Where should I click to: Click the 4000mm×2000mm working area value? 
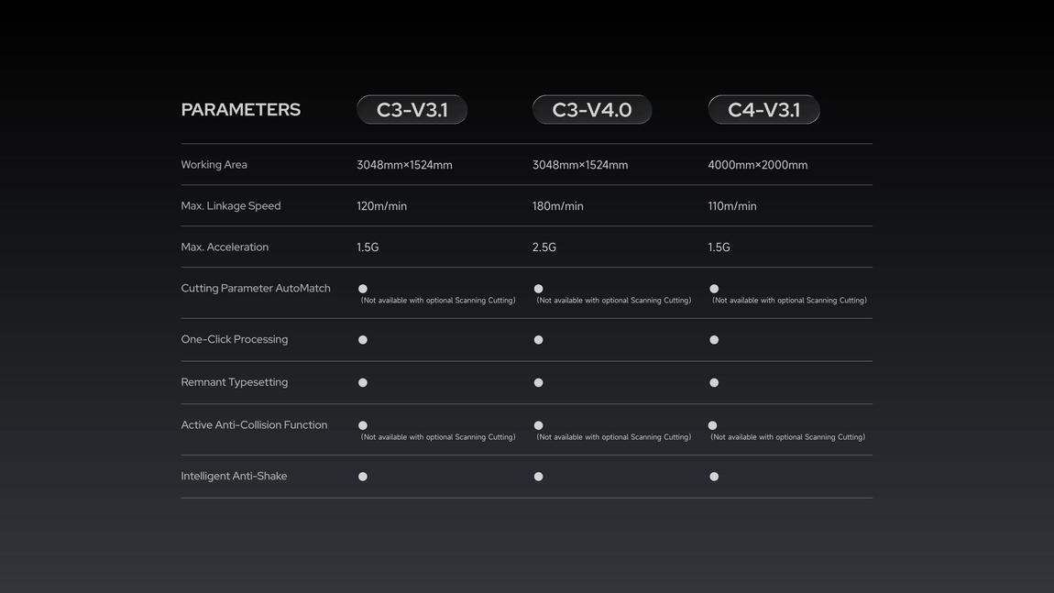(758, 165)
